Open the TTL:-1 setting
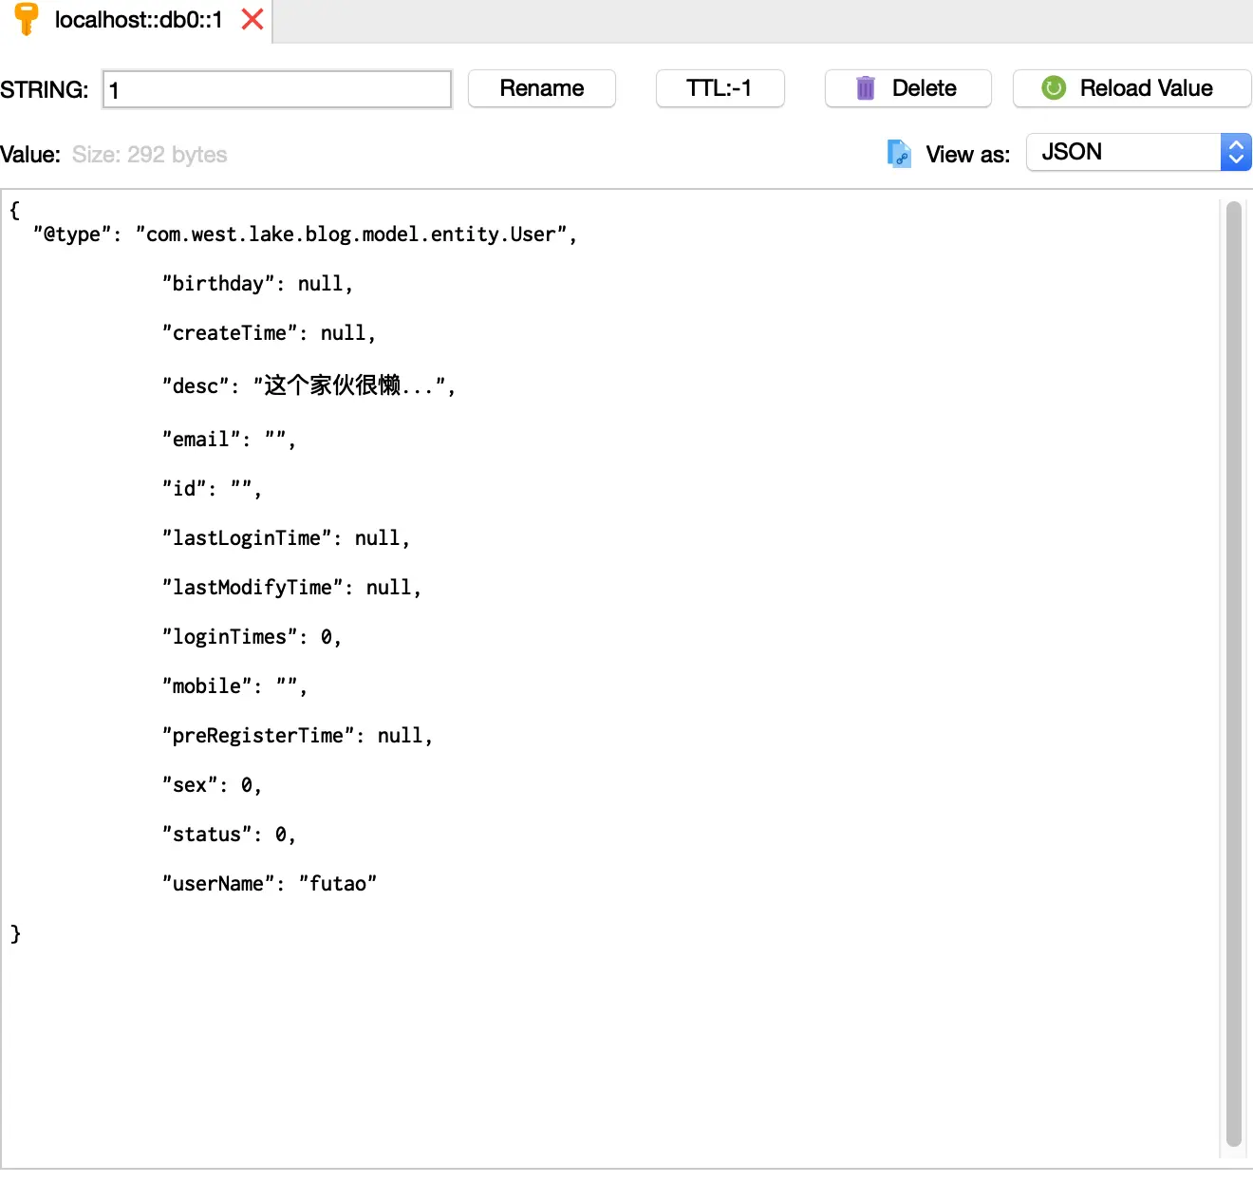The height and width of the screenshot is (1183, 1253). pos(720,88)
